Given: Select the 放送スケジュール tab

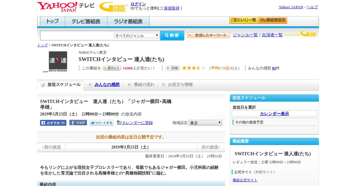Looking at the screenshot, I should 61,85.
